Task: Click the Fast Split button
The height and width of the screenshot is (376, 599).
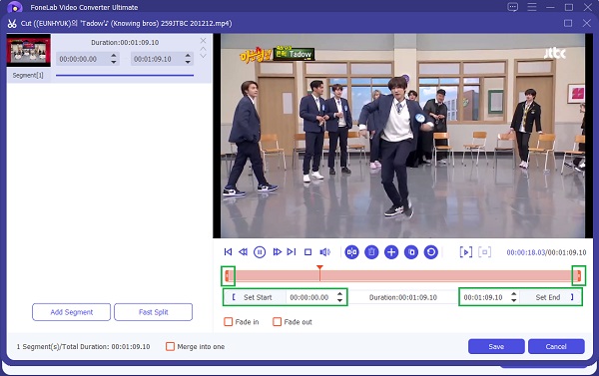Action: pyautogui.click(x=153, y=312)
